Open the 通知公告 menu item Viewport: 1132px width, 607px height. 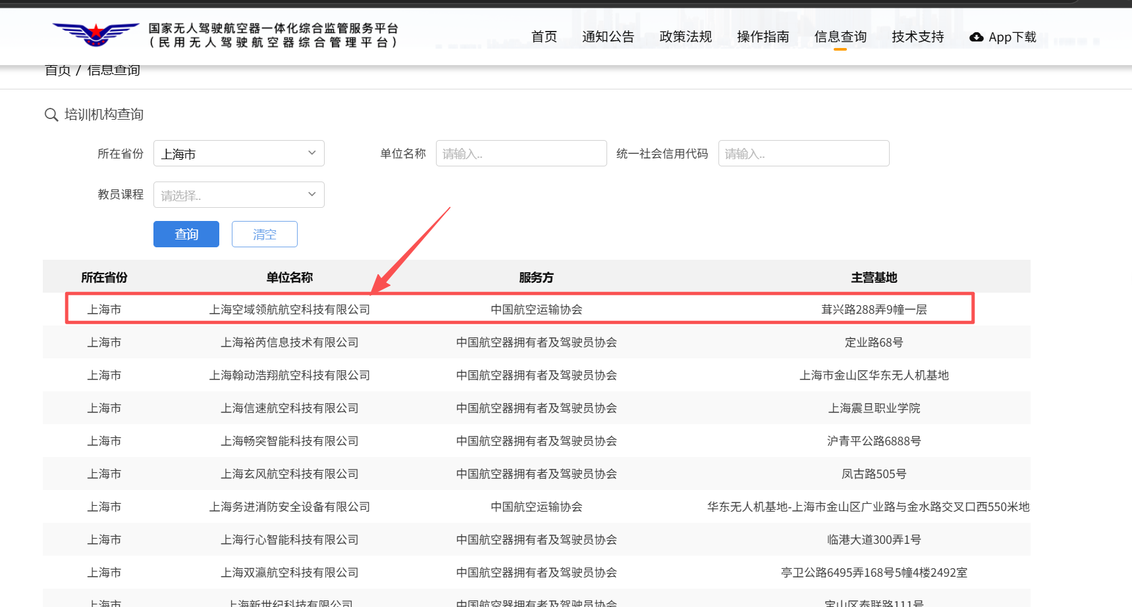tap(608, 37)
